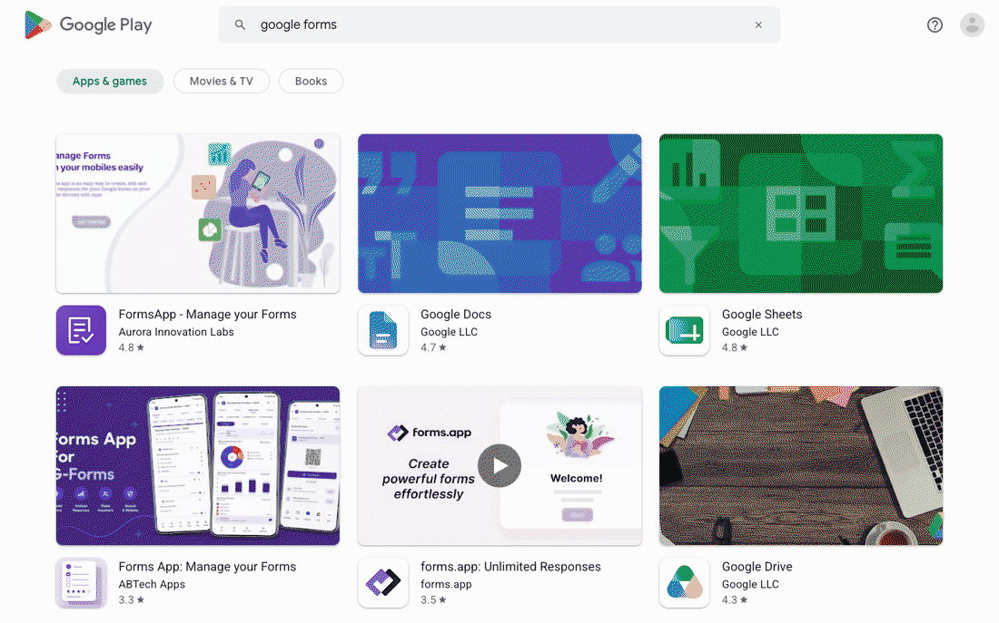Open the account profile avatar
The image size is (999, 623).
[x=973, y=24]
